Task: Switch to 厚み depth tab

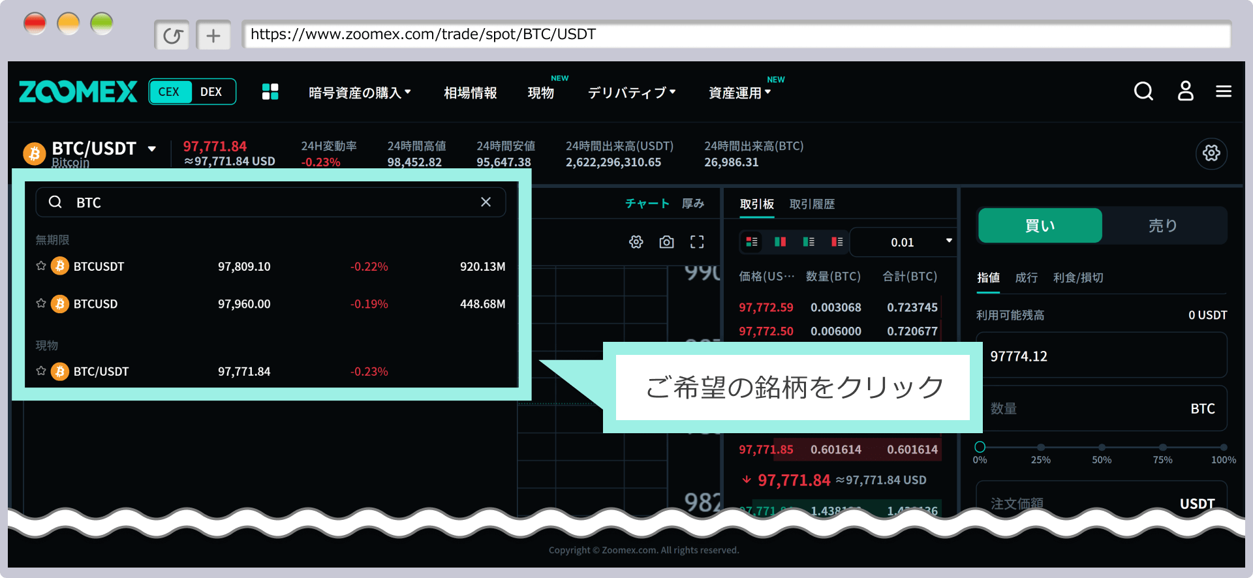Action: pos(693,204)
